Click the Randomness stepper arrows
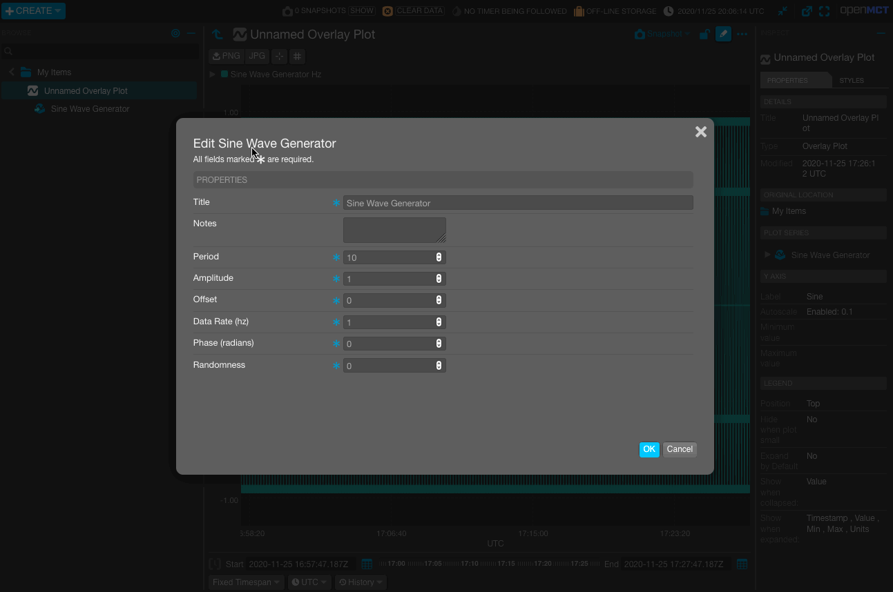The height and width of the screenshot is (592, 893). tap(439, 366)
